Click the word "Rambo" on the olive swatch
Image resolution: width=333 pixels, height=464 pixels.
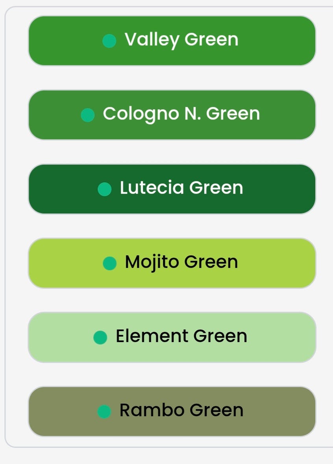coord(152,410)
